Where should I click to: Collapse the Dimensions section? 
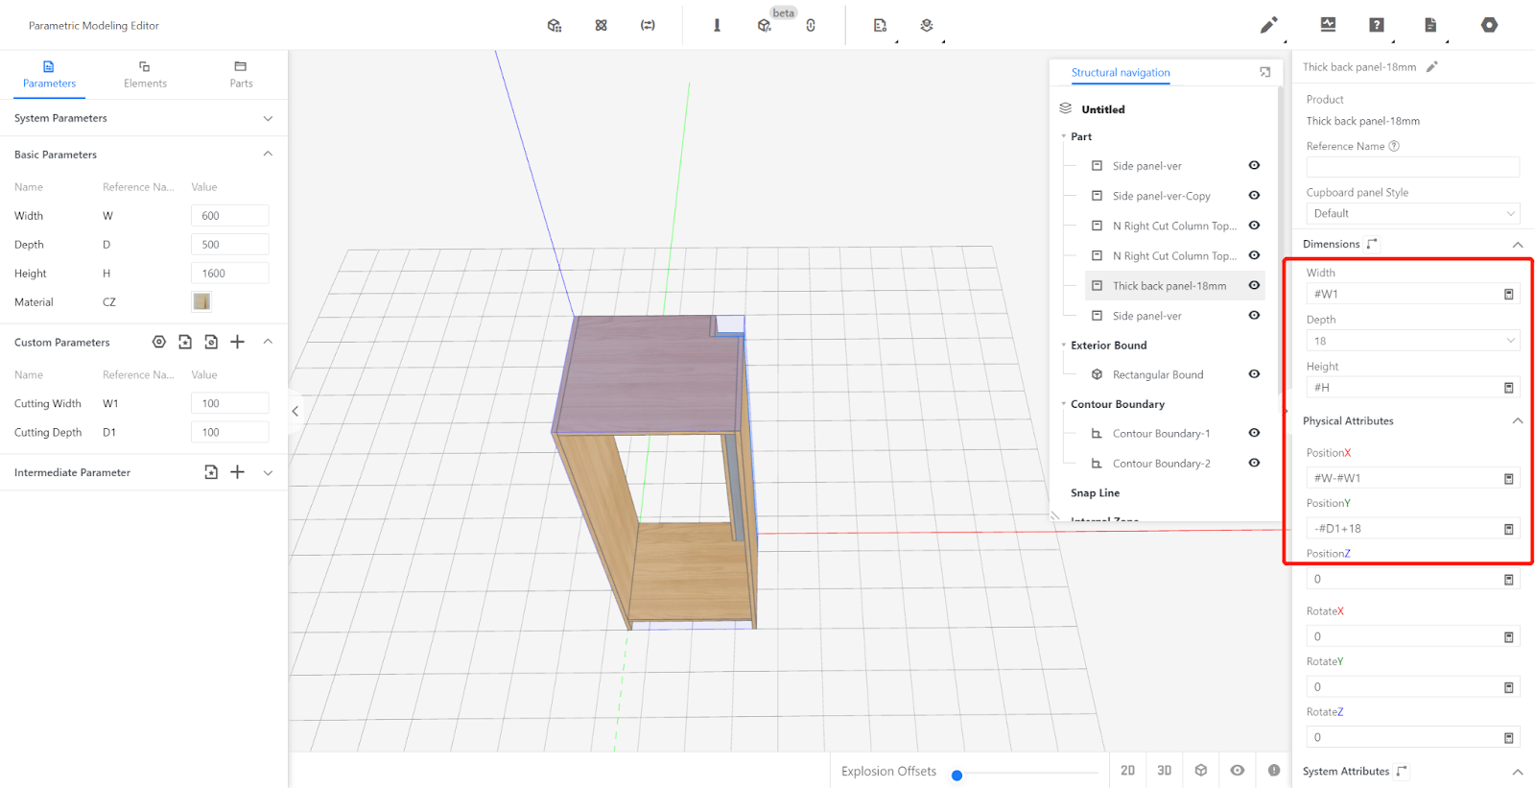pos(1517,245)
